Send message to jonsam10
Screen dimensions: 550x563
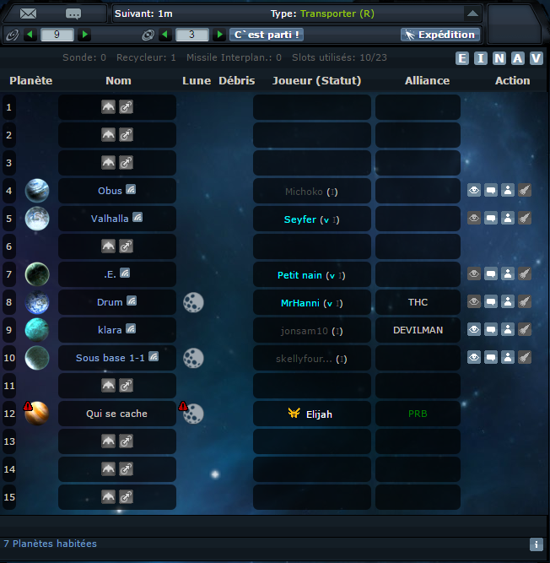[x=491, y=329]
